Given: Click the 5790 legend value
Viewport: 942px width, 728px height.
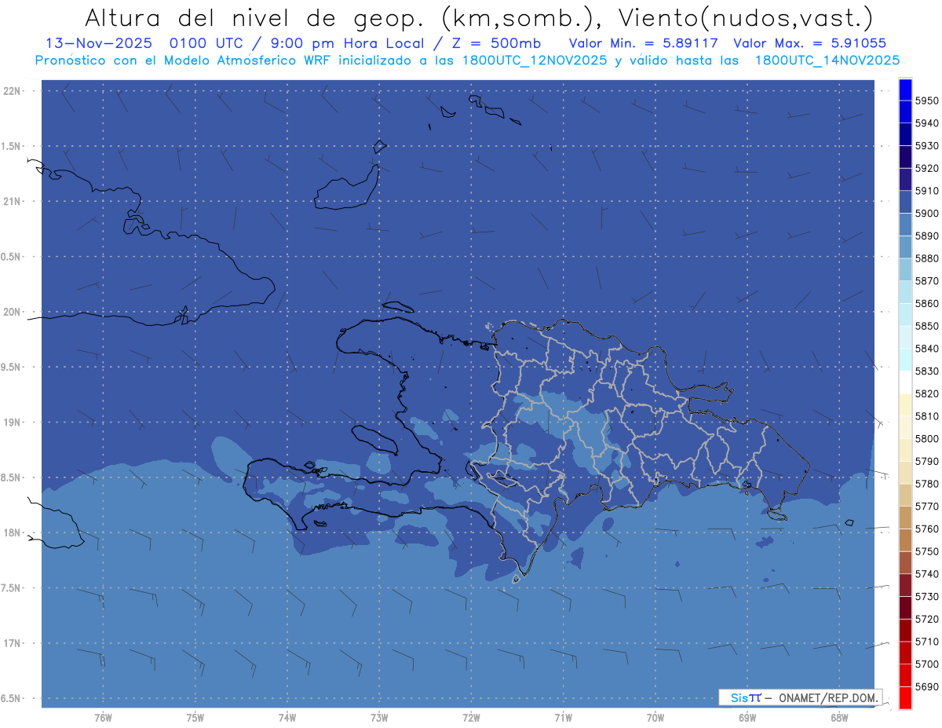Looking at the screenshot, I should pos(927,461).
